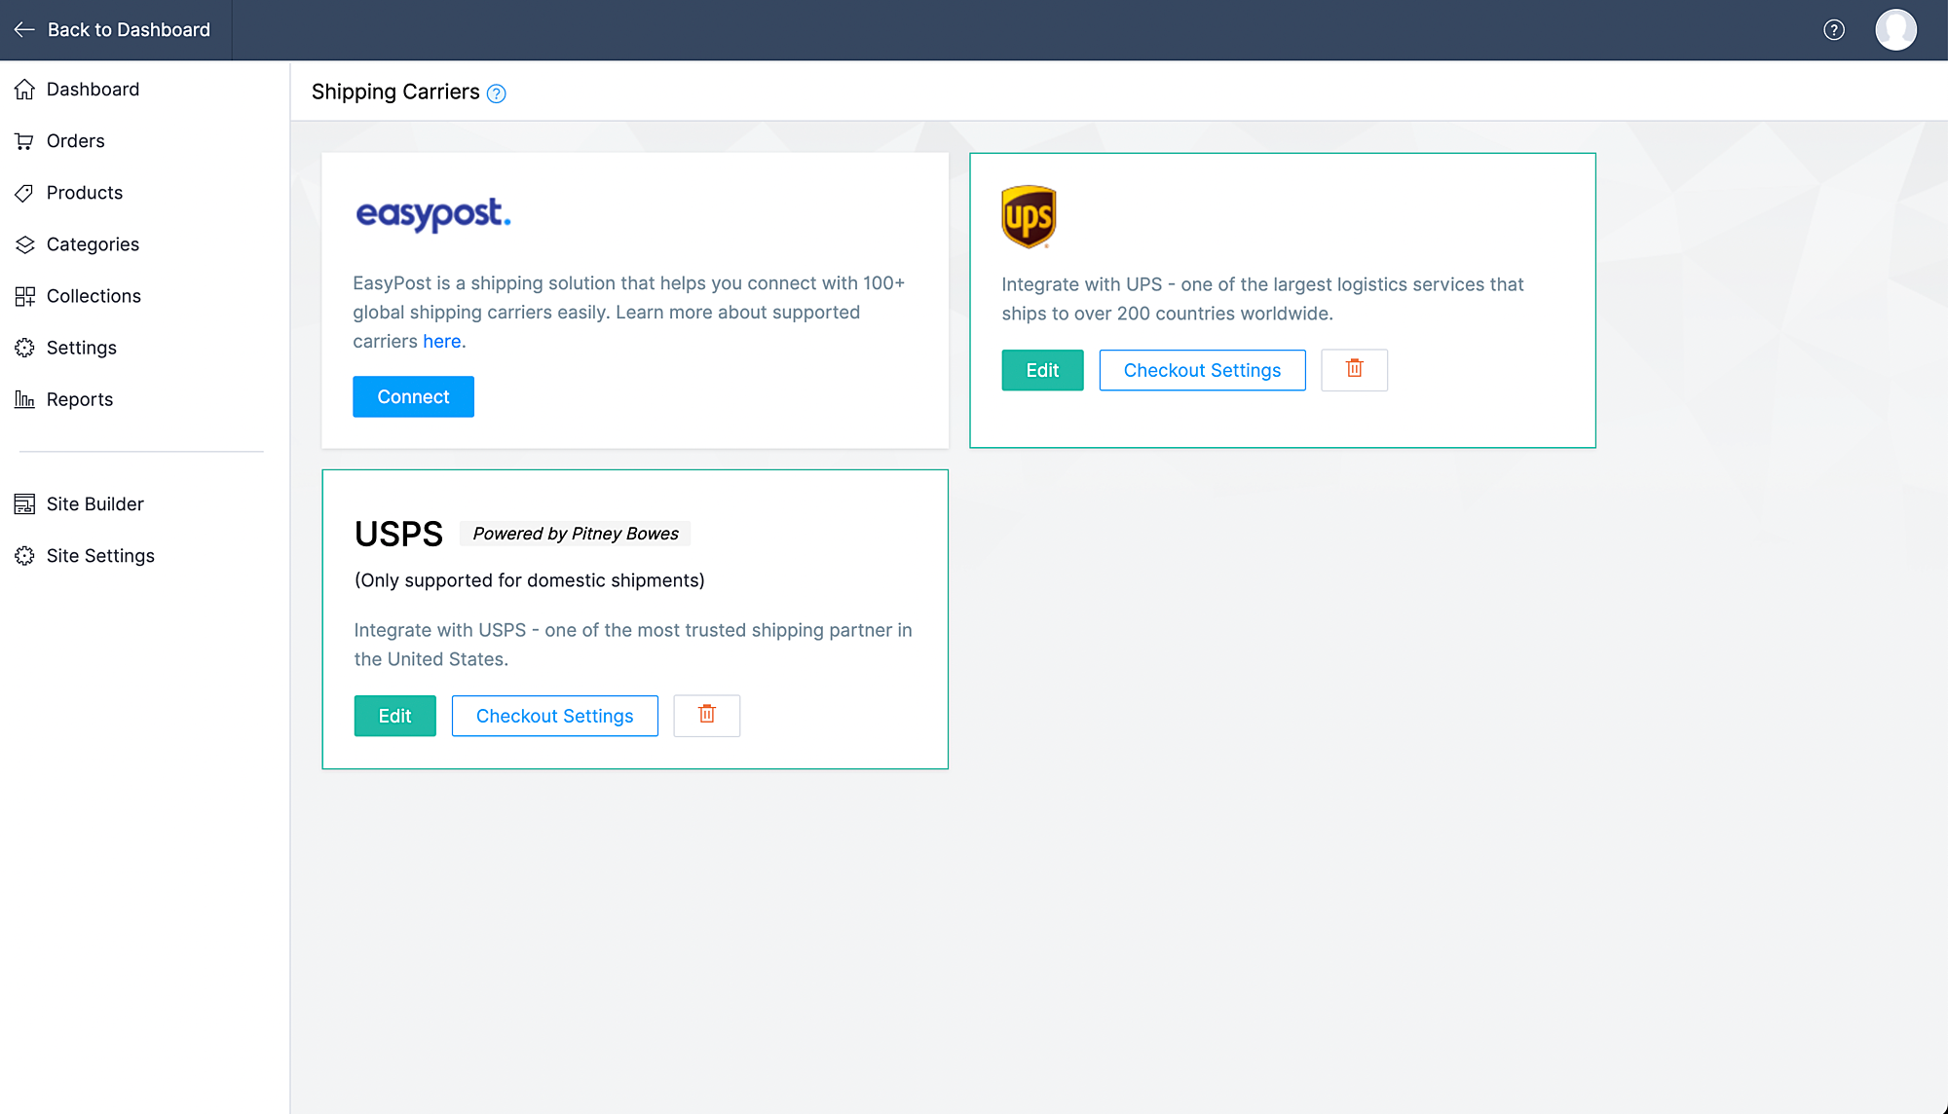Open Checkout Settings for UPS

[1202, 370]
